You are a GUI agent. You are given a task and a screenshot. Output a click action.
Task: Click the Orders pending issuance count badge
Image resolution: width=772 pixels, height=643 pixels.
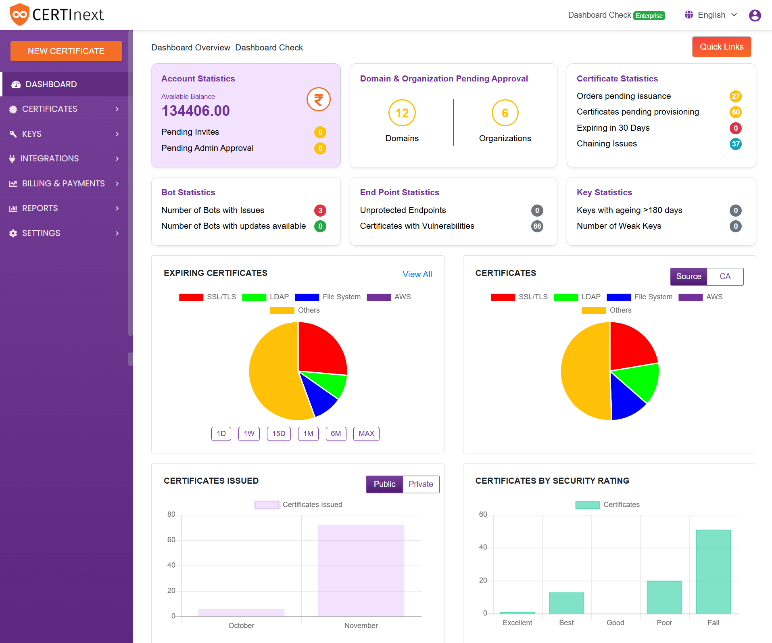click(736, 96)
